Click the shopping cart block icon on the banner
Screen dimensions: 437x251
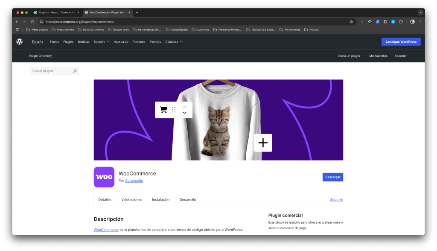(x=163, y=110)
